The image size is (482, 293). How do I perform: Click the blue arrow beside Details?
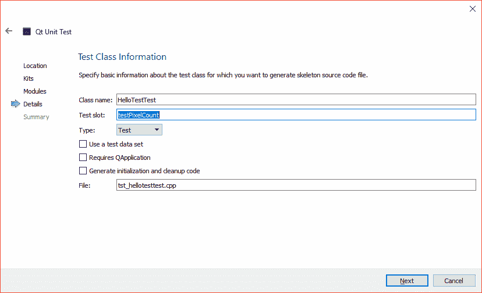click(x=15, y=104)
